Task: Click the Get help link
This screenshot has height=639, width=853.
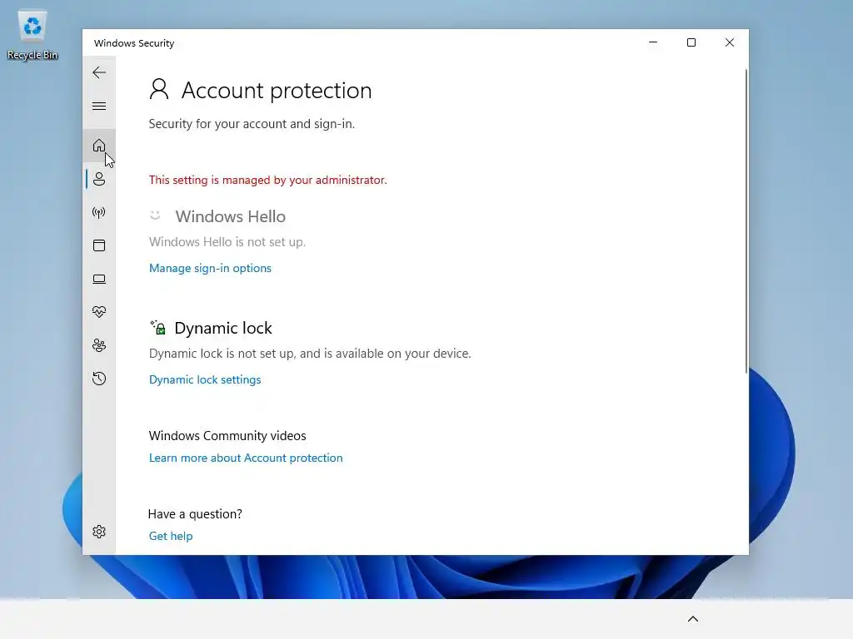Action: pyautogui.click(x=171, y=536)
